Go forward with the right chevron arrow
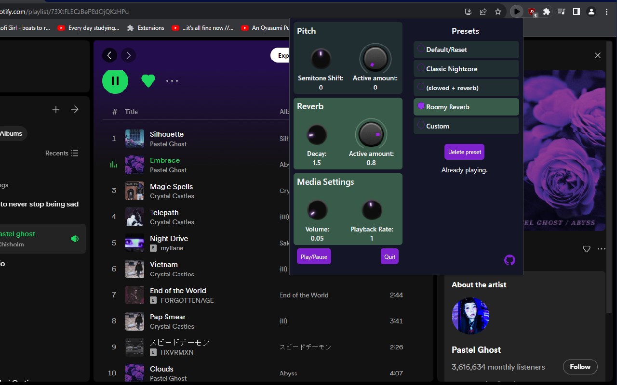Image resolution: width=617 pixels, height=385 pixels. (x=128, y=55)
